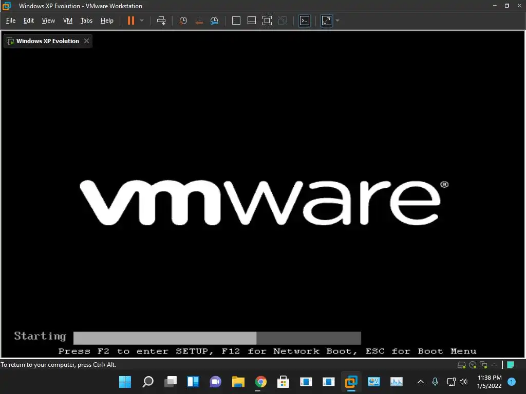
Task: Open Google Chrome from taskbar
Action: point(260,382)
